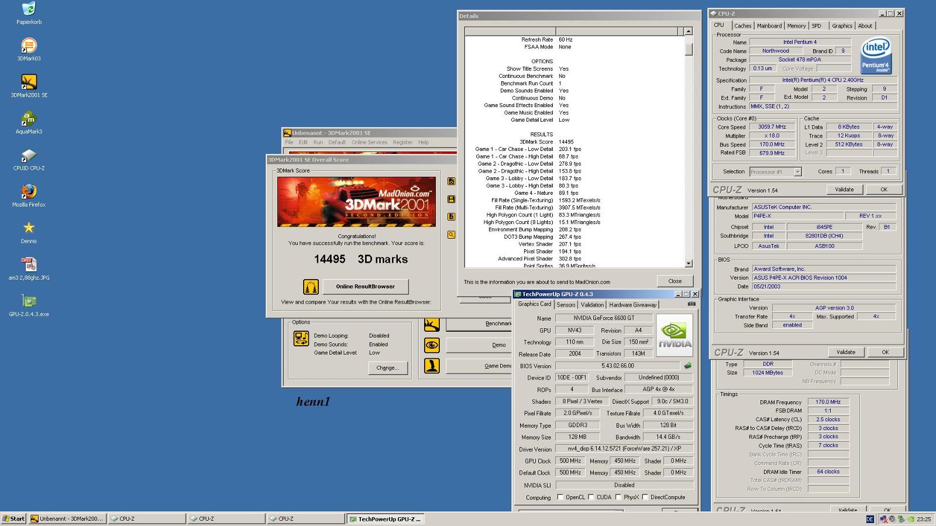Click the Intel Pentium 4 logo in CPU-Z
The height and width of the screenshot is (526, 936).
pyautogui.click(x=876, y=56)
